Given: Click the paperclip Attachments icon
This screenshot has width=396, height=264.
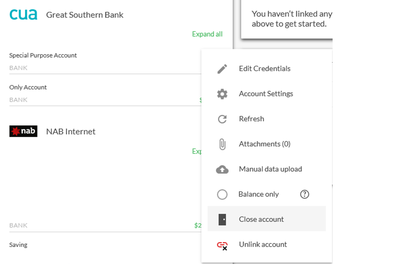Looking at the screenshot, I should click(x=222, y=144).
